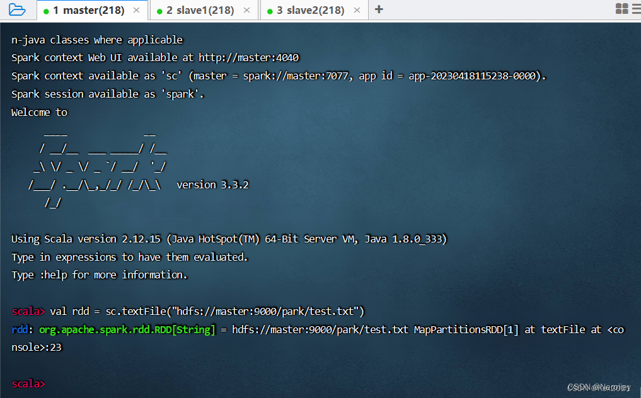Image resolution: width=641 pixels, height=398 pixels.
Task: Close the master(218) tab
Action: 137,10
